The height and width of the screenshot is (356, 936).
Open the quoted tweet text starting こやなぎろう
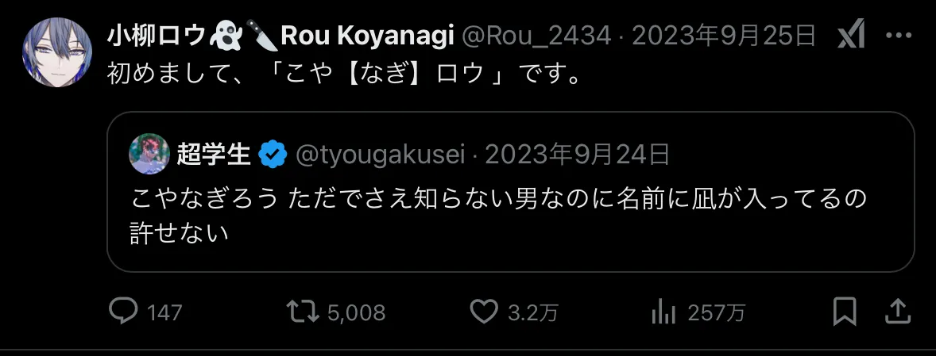(x=498, y=216)
